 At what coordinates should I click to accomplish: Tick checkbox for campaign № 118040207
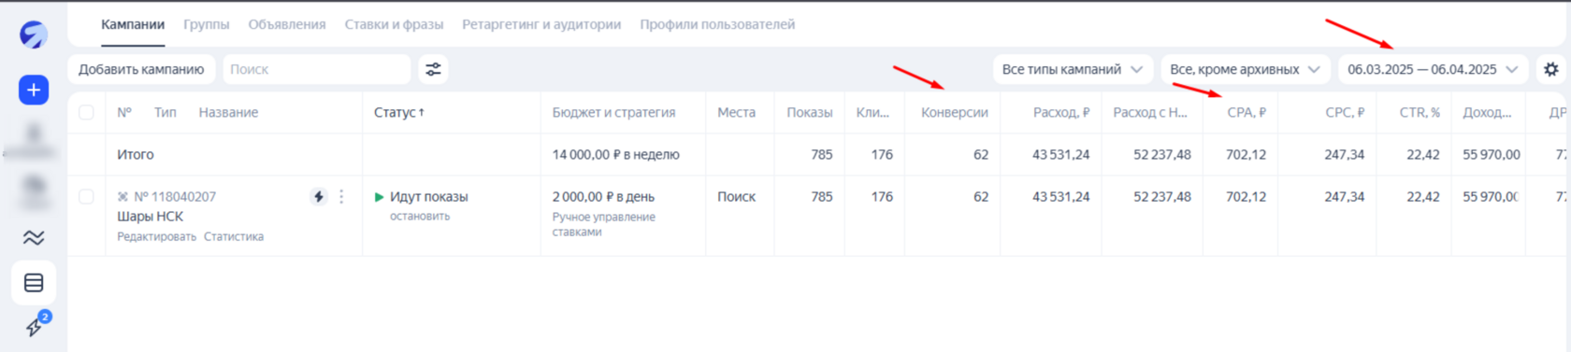pos(86,196)
